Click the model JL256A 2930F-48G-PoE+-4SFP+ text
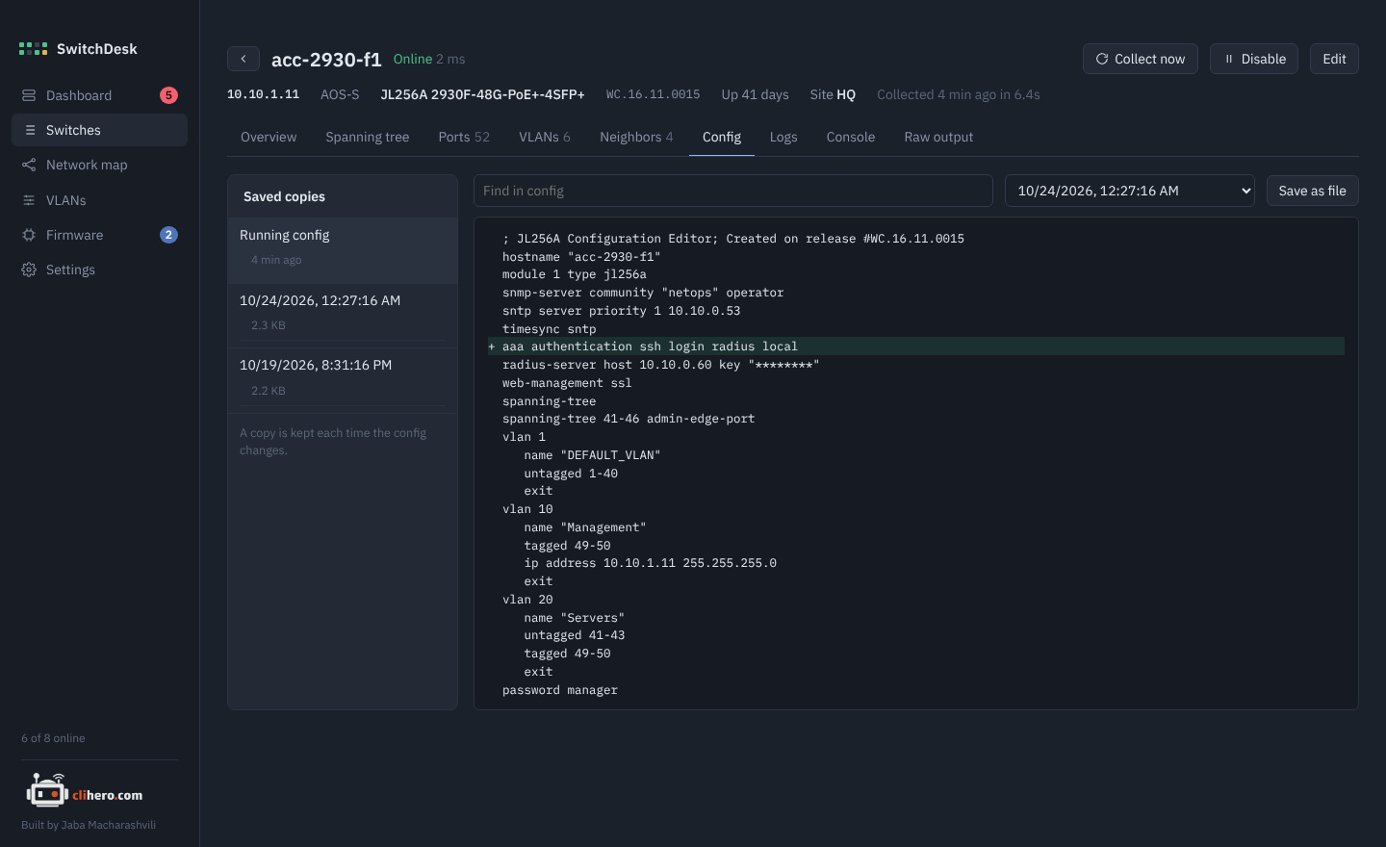Image resolution: width=1386 pixels, height=847 pixels. [482, 94]
